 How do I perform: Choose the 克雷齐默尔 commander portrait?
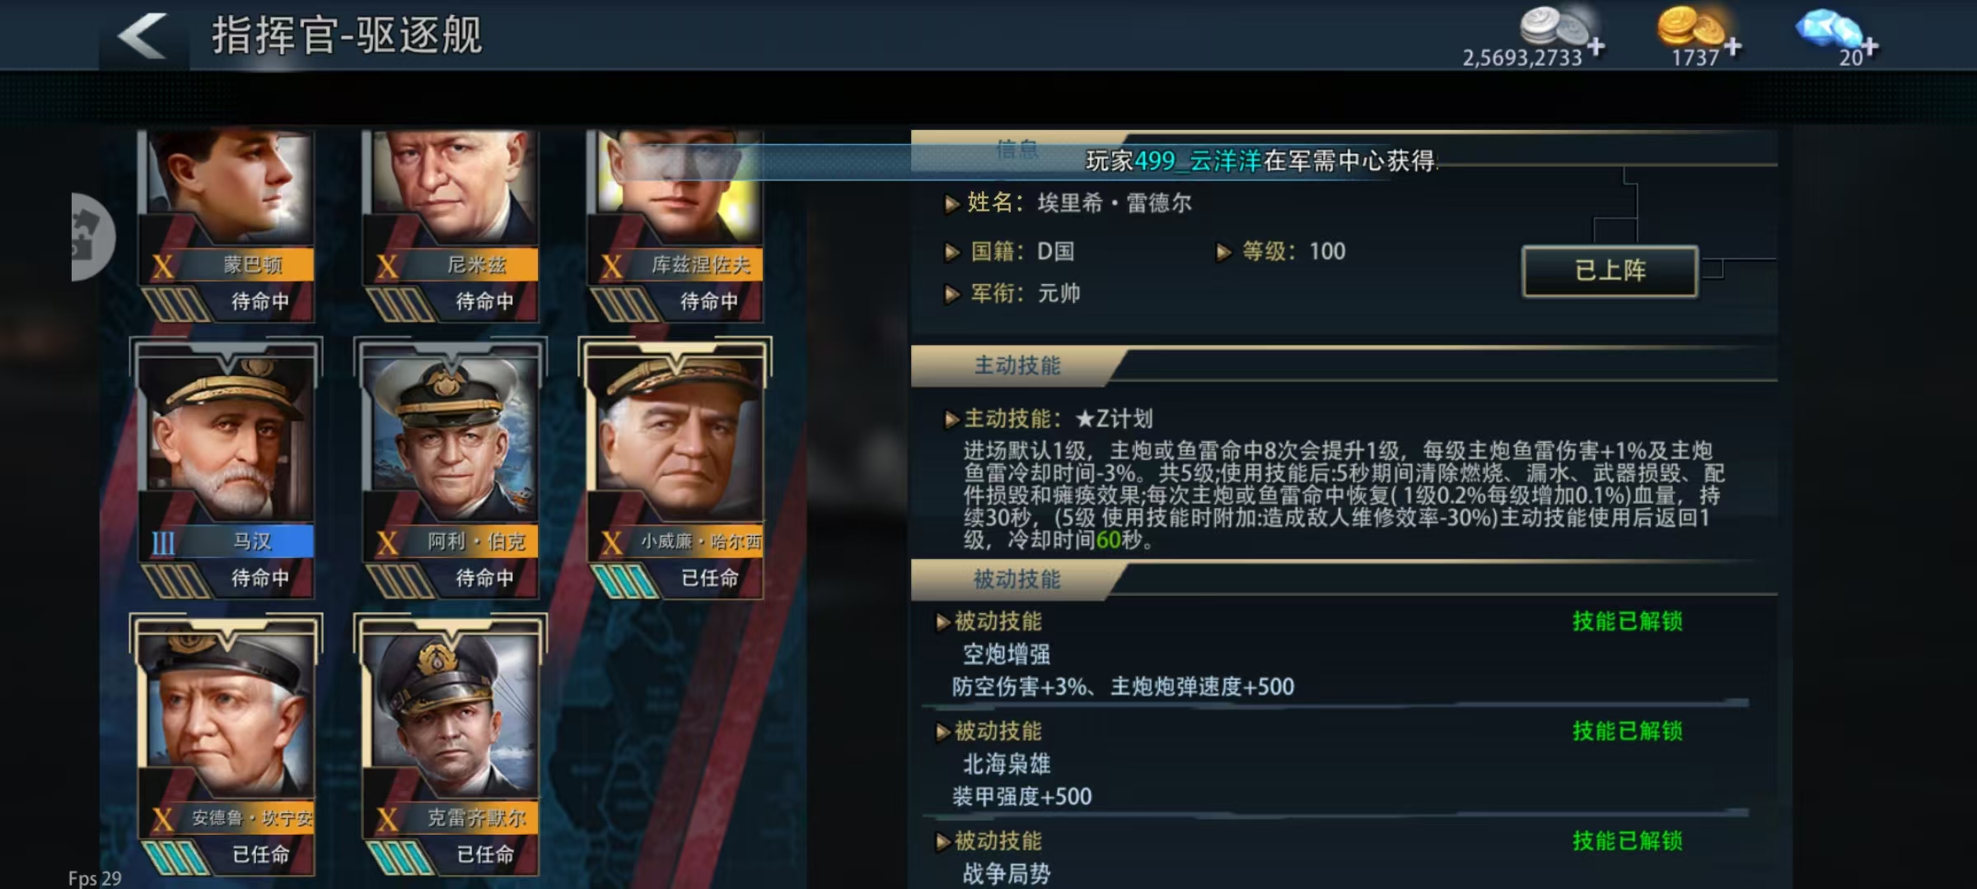450,744
